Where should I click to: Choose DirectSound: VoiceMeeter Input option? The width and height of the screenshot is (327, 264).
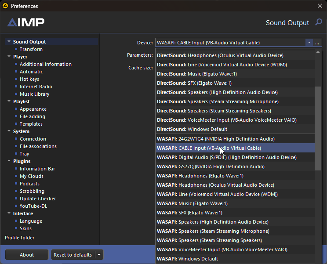(235, 120)
